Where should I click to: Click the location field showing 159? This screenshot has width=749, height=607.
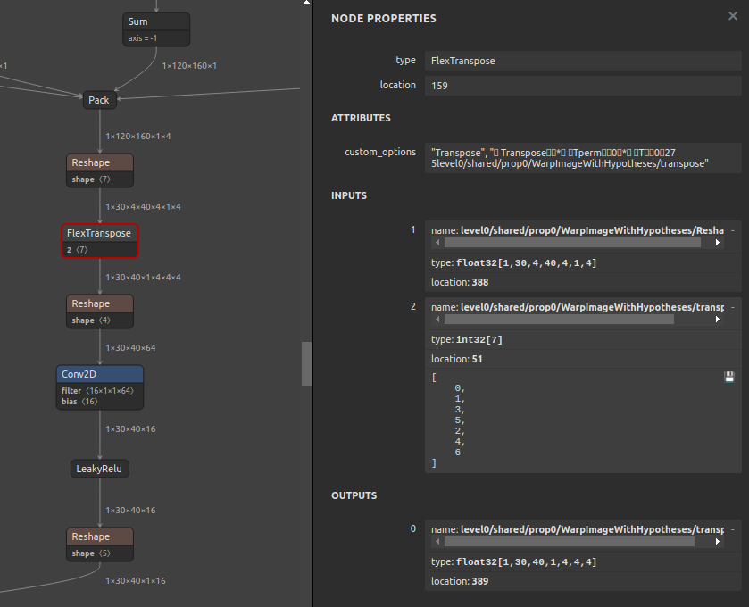click(x=580, y=86)
